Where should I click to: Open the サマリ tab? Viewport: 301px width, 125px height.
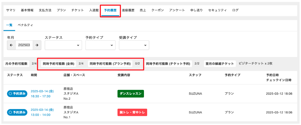click(x=11, y=10)
